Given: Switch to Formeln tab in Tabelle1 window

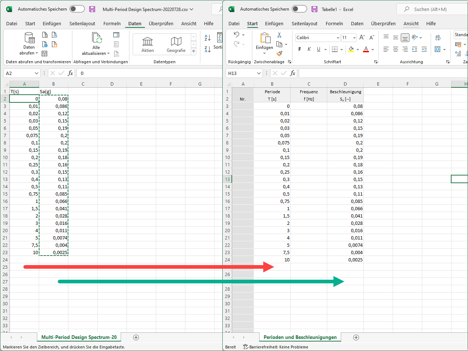Looking at the screenshot, I should pyautogui.click(x=334, y=23).
